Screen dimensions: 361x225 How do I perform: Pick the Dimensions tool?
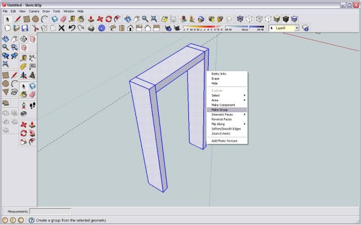(x=32, y=58)
